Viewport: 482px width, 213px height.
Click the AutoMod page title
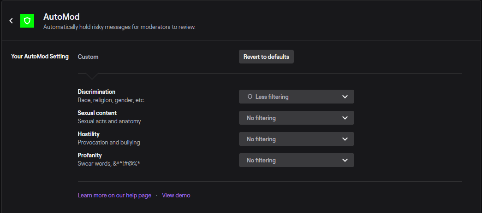tap(61, 17)
